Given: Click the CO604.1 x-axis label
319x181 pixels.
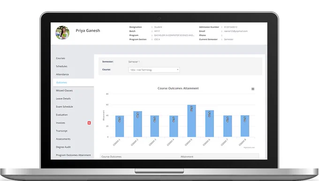Looking at the screenshot, I should point(116,143).
